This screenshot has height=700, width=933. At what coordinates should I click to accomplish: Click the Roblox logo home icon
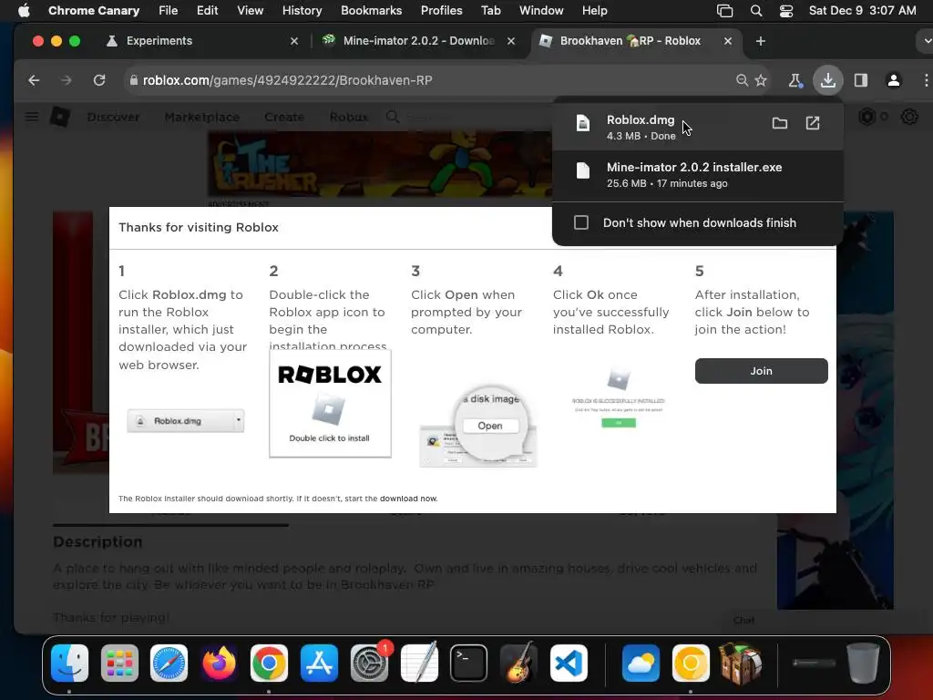(x=59, y=117)
